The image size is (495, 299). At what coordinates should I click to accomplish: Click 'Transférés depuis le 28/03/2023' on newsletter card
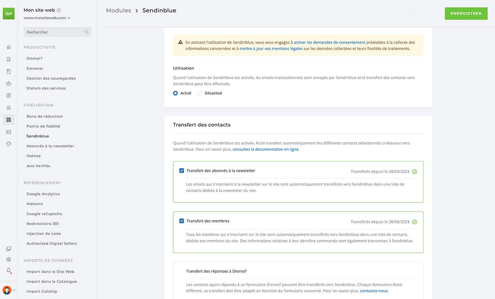coord(380,171)
